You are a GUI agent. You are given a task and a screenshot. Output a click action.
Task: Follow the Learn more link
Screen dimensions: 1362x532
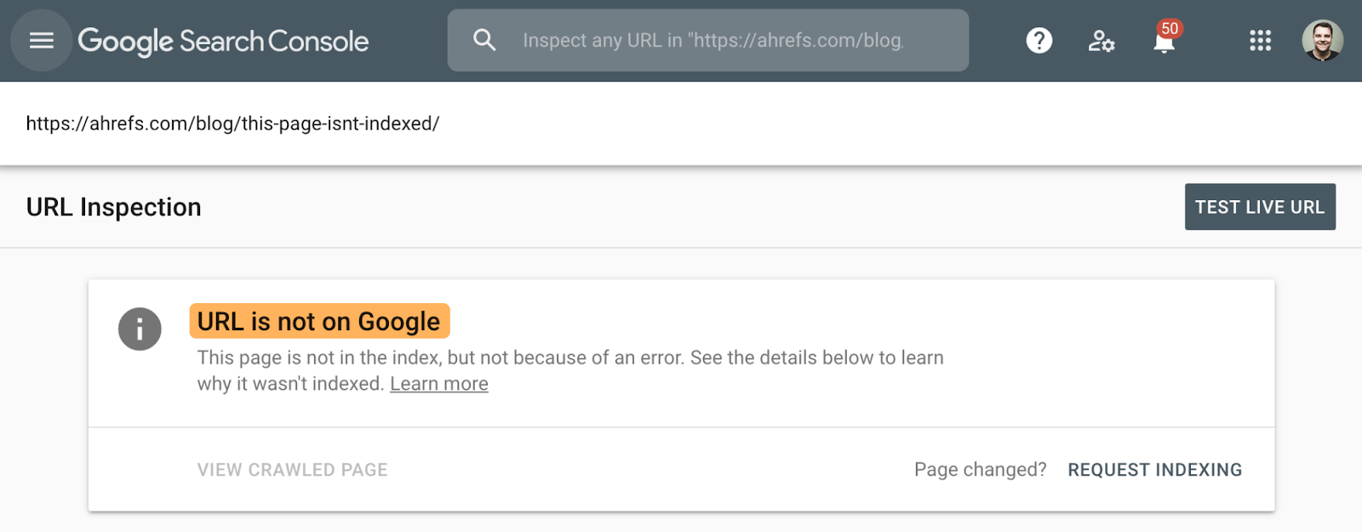(x=438, y=384)
